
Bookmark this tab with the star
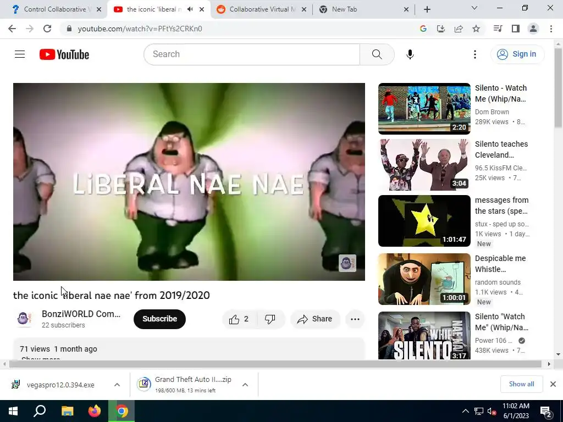click(476, 29)
